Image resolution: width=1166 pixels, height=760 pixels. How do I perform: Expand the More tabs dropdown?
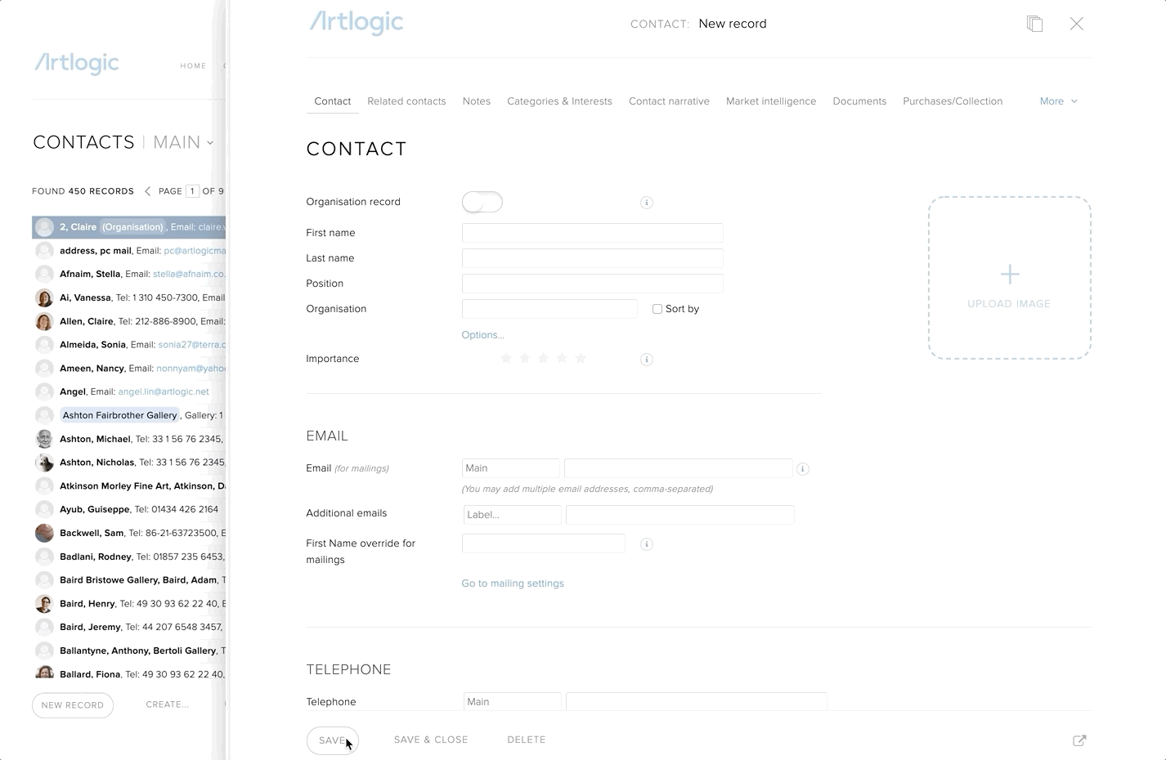(1059, 101)
